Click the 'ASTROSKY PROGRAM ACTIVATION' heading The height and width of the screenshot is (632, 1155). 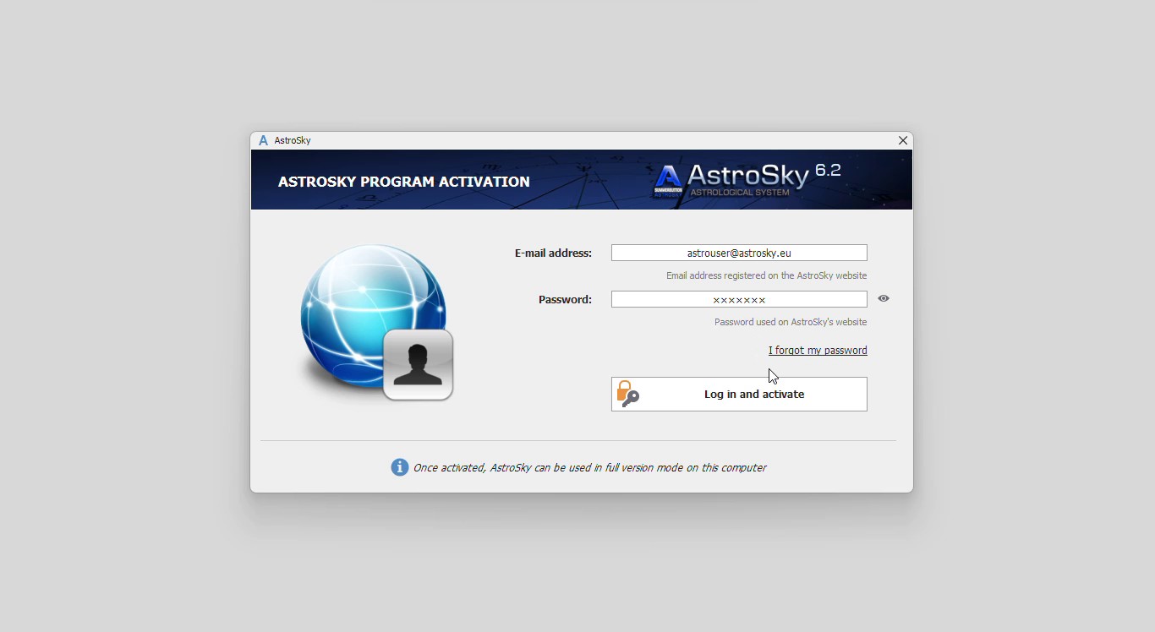(404, 182)
